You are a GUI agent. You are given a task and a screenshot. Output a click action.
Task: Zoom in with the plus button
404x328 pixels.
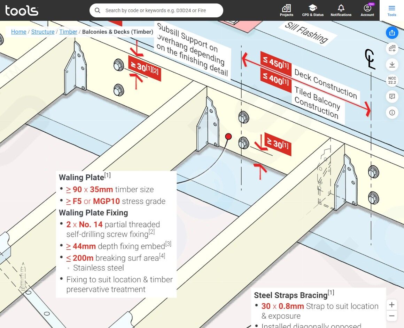[x=391, y=305]
